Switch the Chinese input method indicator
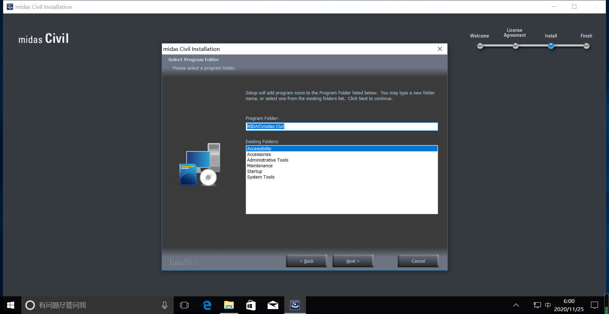The height and width of the screenshot is (314, 609). point(548,305)
